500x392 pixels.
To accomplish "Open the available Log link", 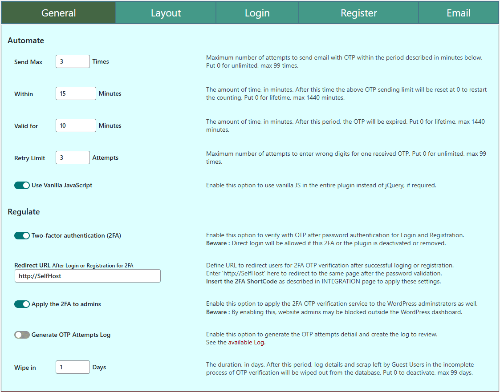I will point(259,342).
